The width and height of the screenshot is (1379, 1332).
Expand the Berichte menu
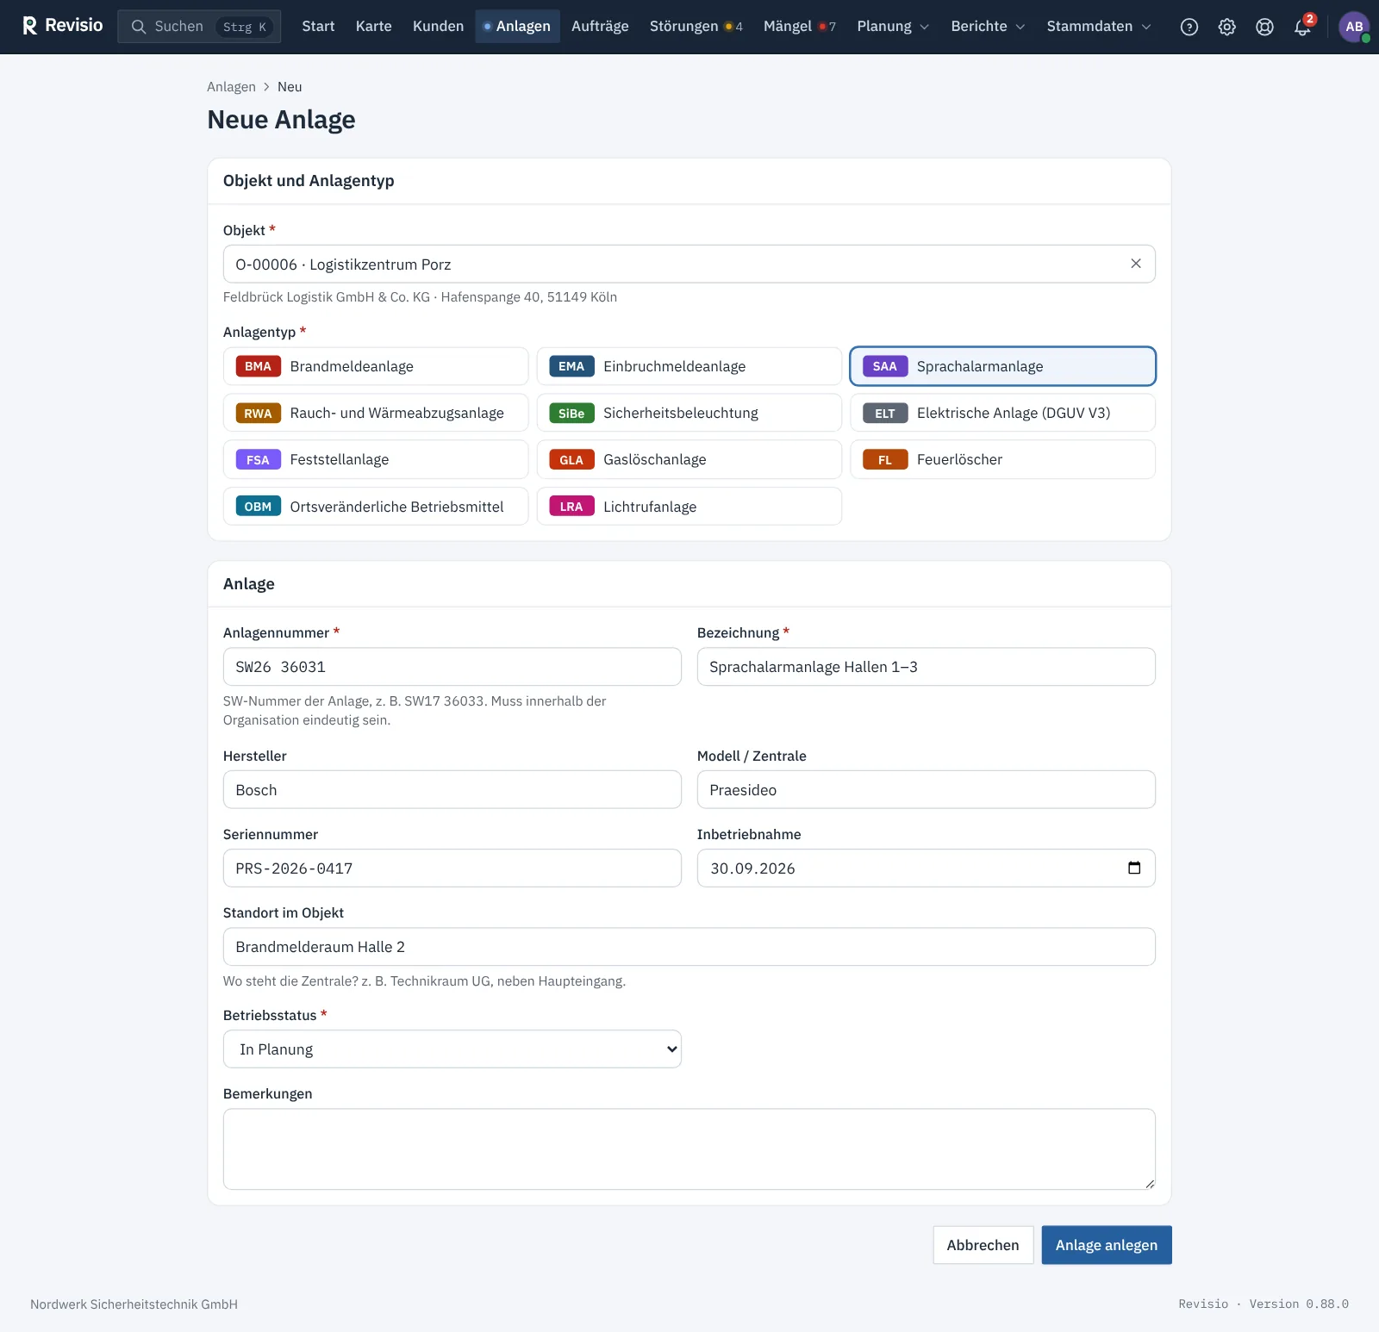[x=988, y=27]
